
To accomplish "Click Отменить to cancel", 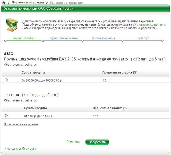I will 73,142.
